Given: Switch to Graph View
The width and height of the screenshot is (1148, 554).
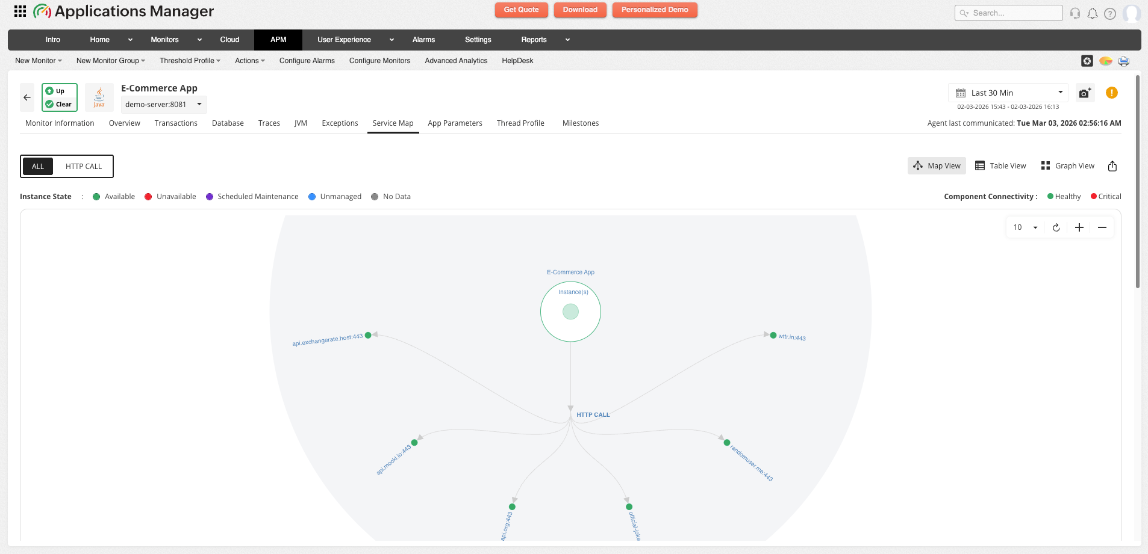Looking at the screenshot, I should point(1068,166).
